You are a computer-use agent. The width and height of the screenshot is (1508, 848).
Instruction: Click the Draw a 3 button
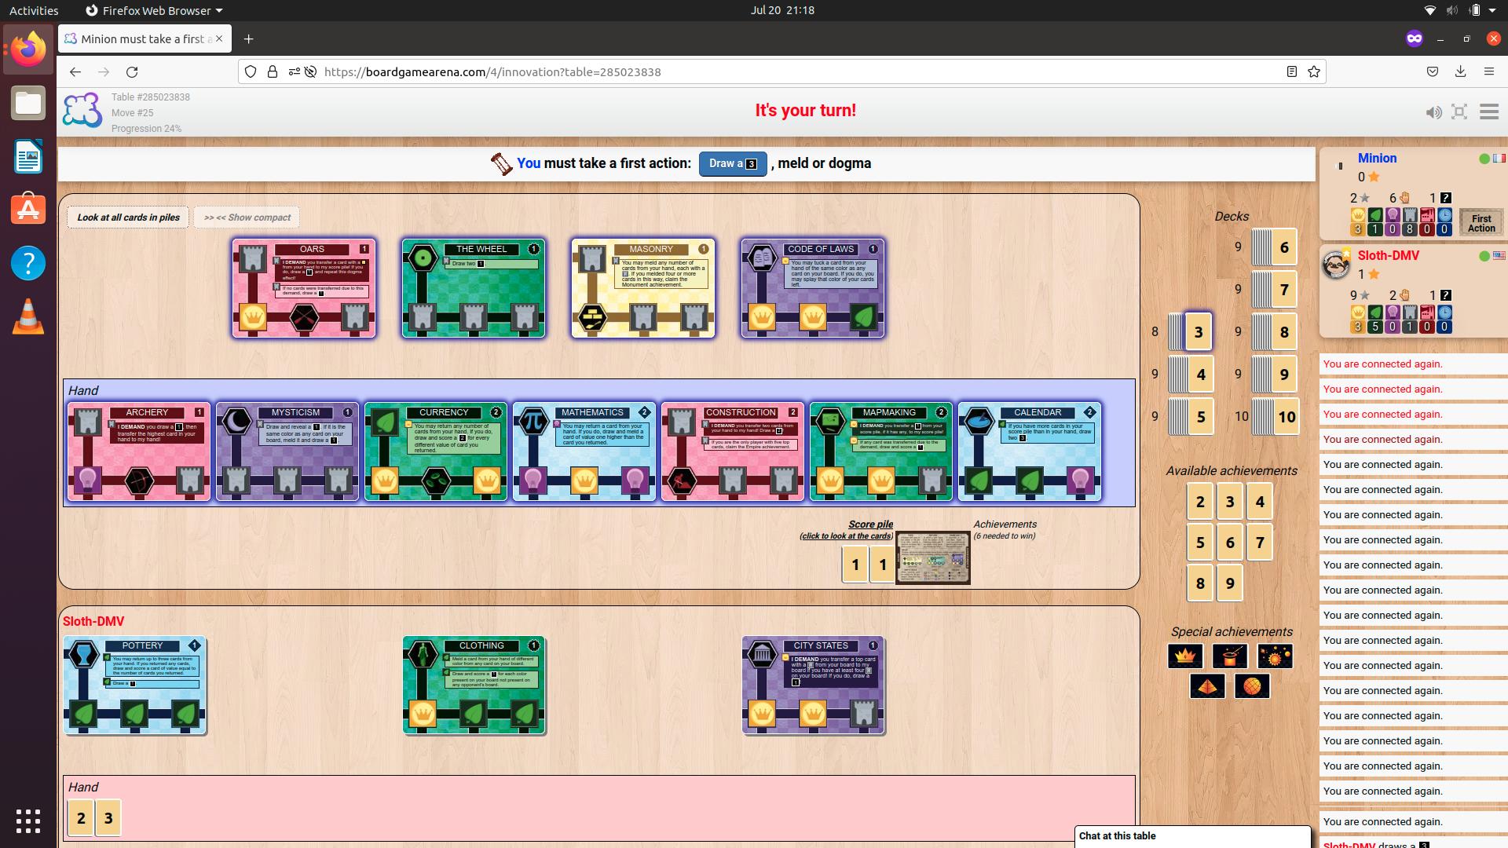click(733, 163)
